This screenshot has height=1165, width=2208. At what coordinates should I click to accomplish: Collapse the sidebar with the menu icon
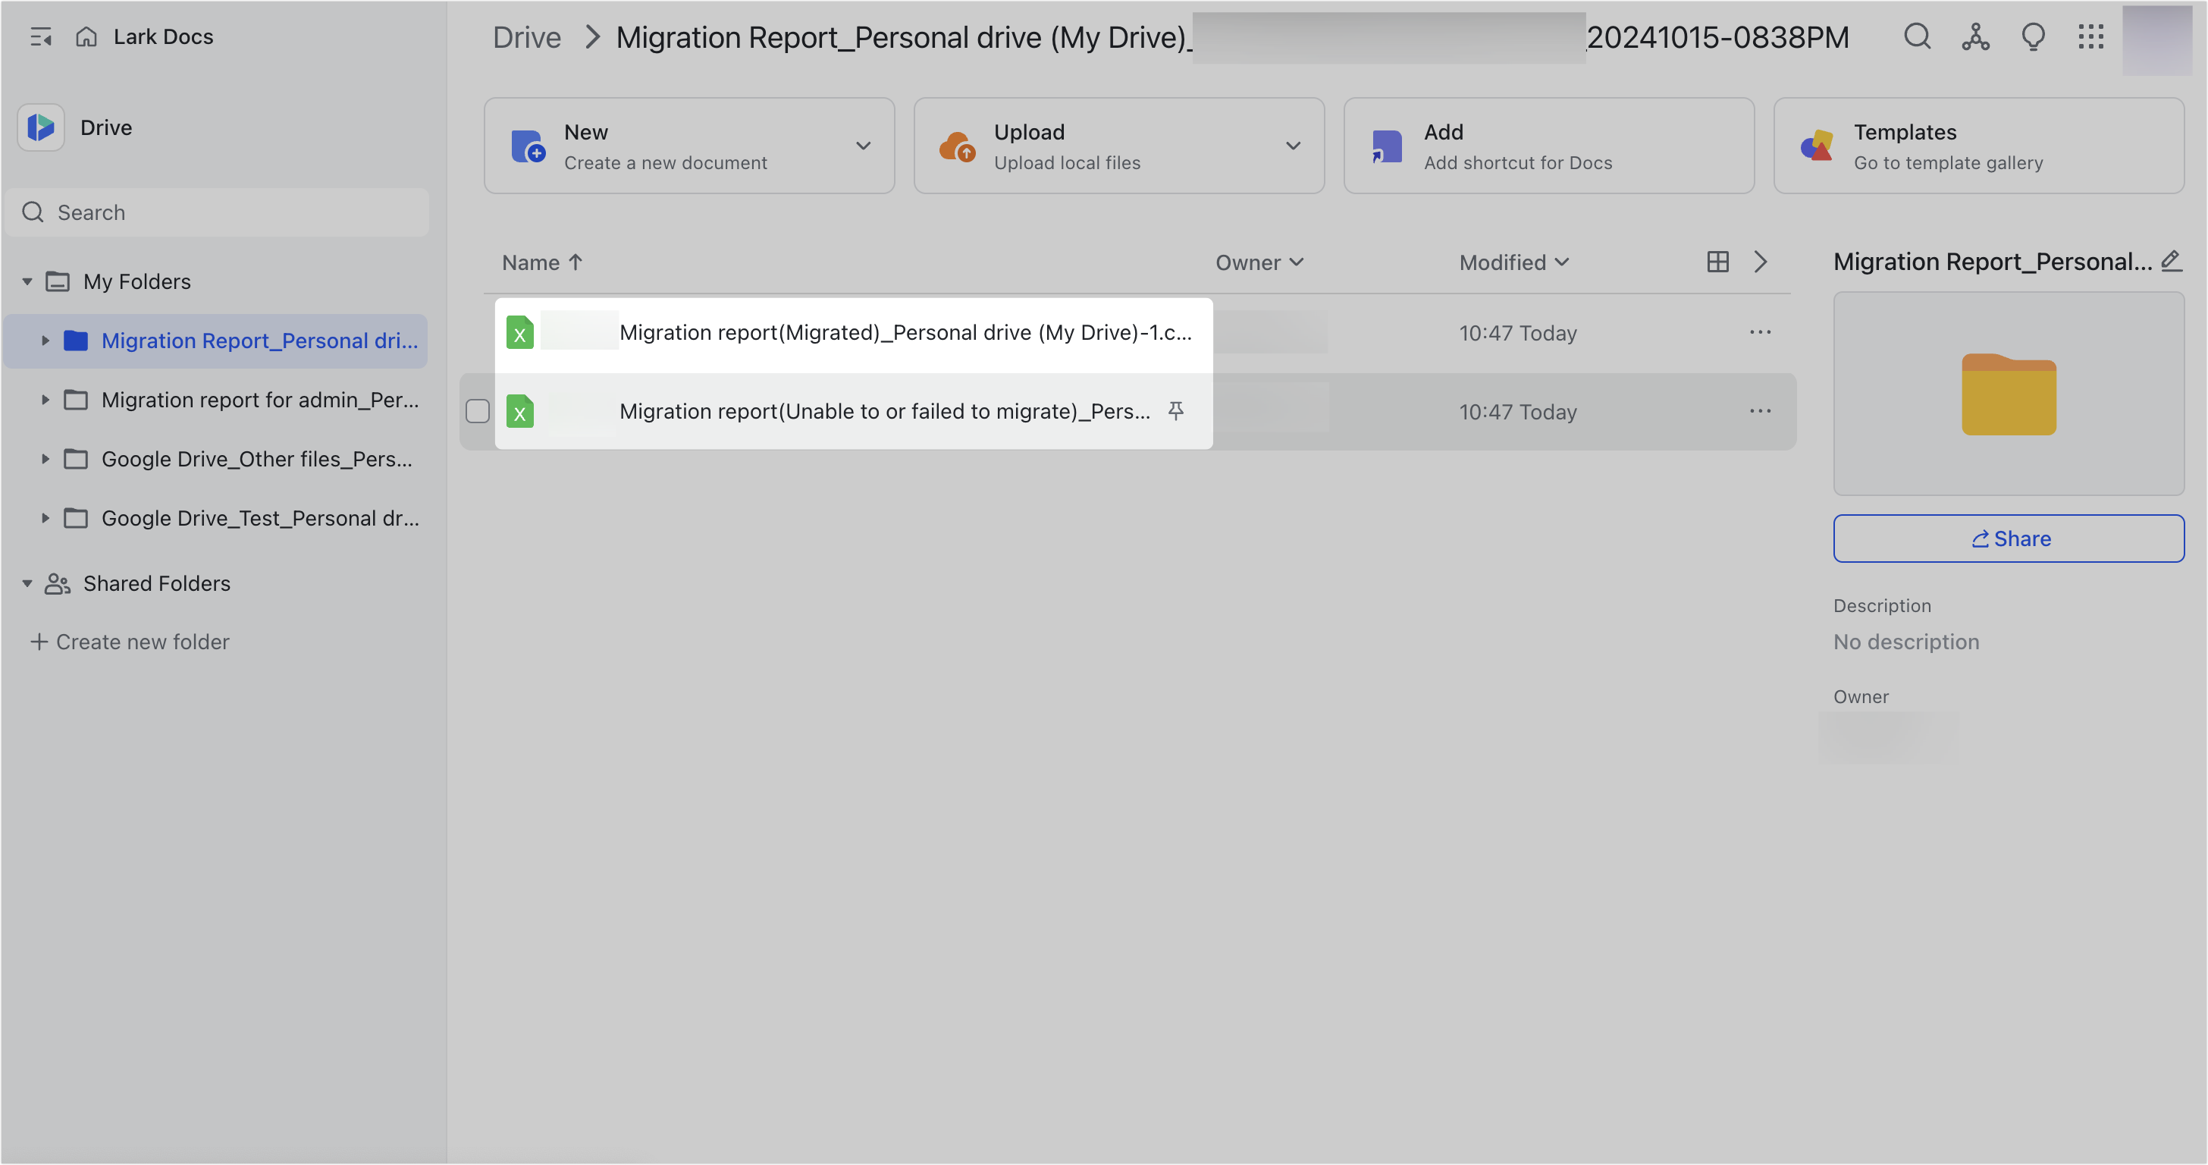coord(40,37)
